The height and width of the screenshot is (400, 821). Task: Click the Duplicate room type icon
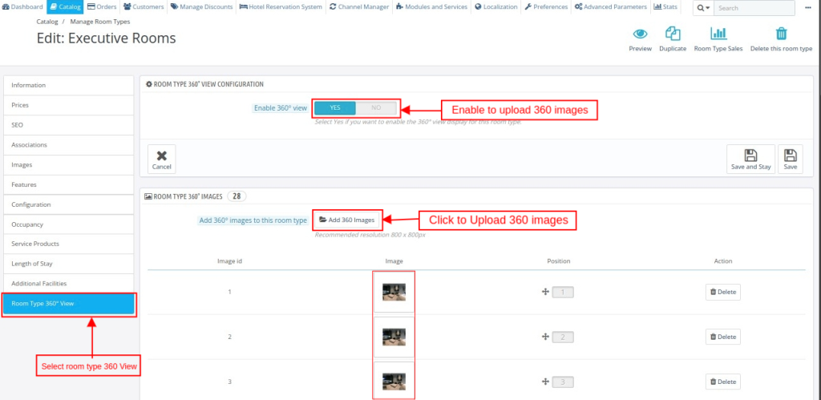[x=673, y=34]
